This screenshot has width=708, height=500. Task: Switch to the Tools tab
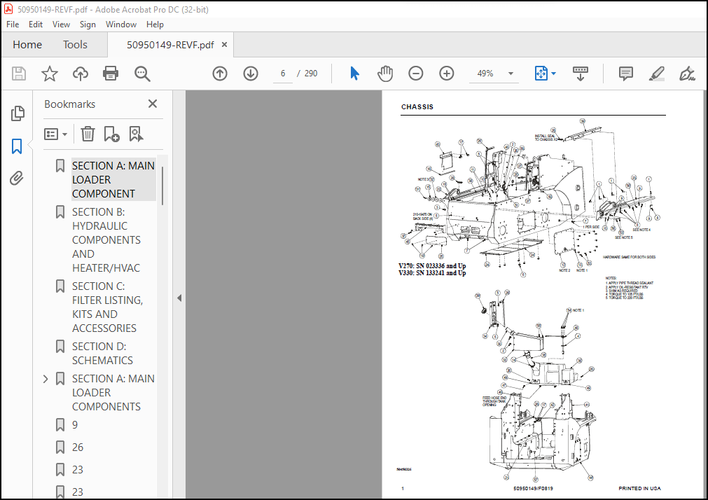tap(75, 45)
